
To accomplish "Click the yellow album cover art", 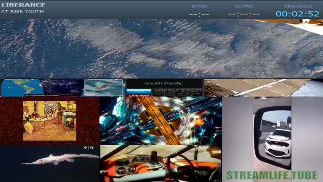I will (x=50, y=121).
